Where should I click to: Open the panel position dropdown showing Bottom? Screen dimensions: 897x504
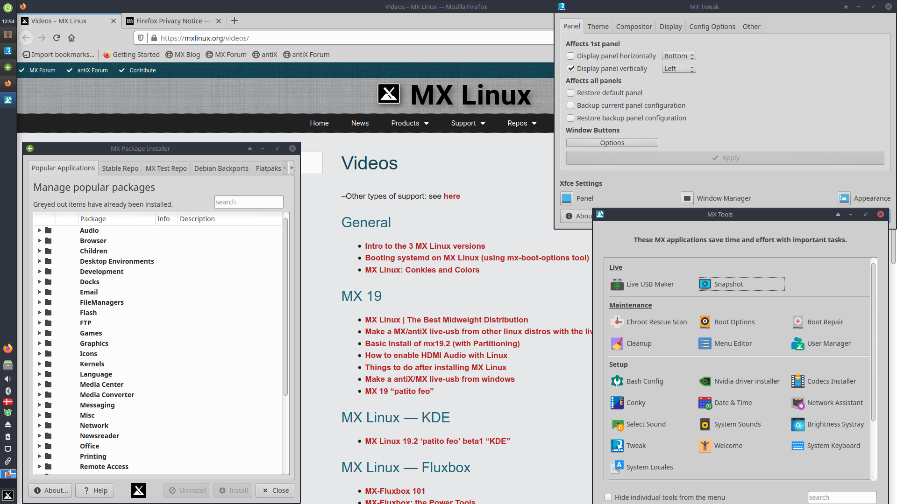[x=678, y=56]
